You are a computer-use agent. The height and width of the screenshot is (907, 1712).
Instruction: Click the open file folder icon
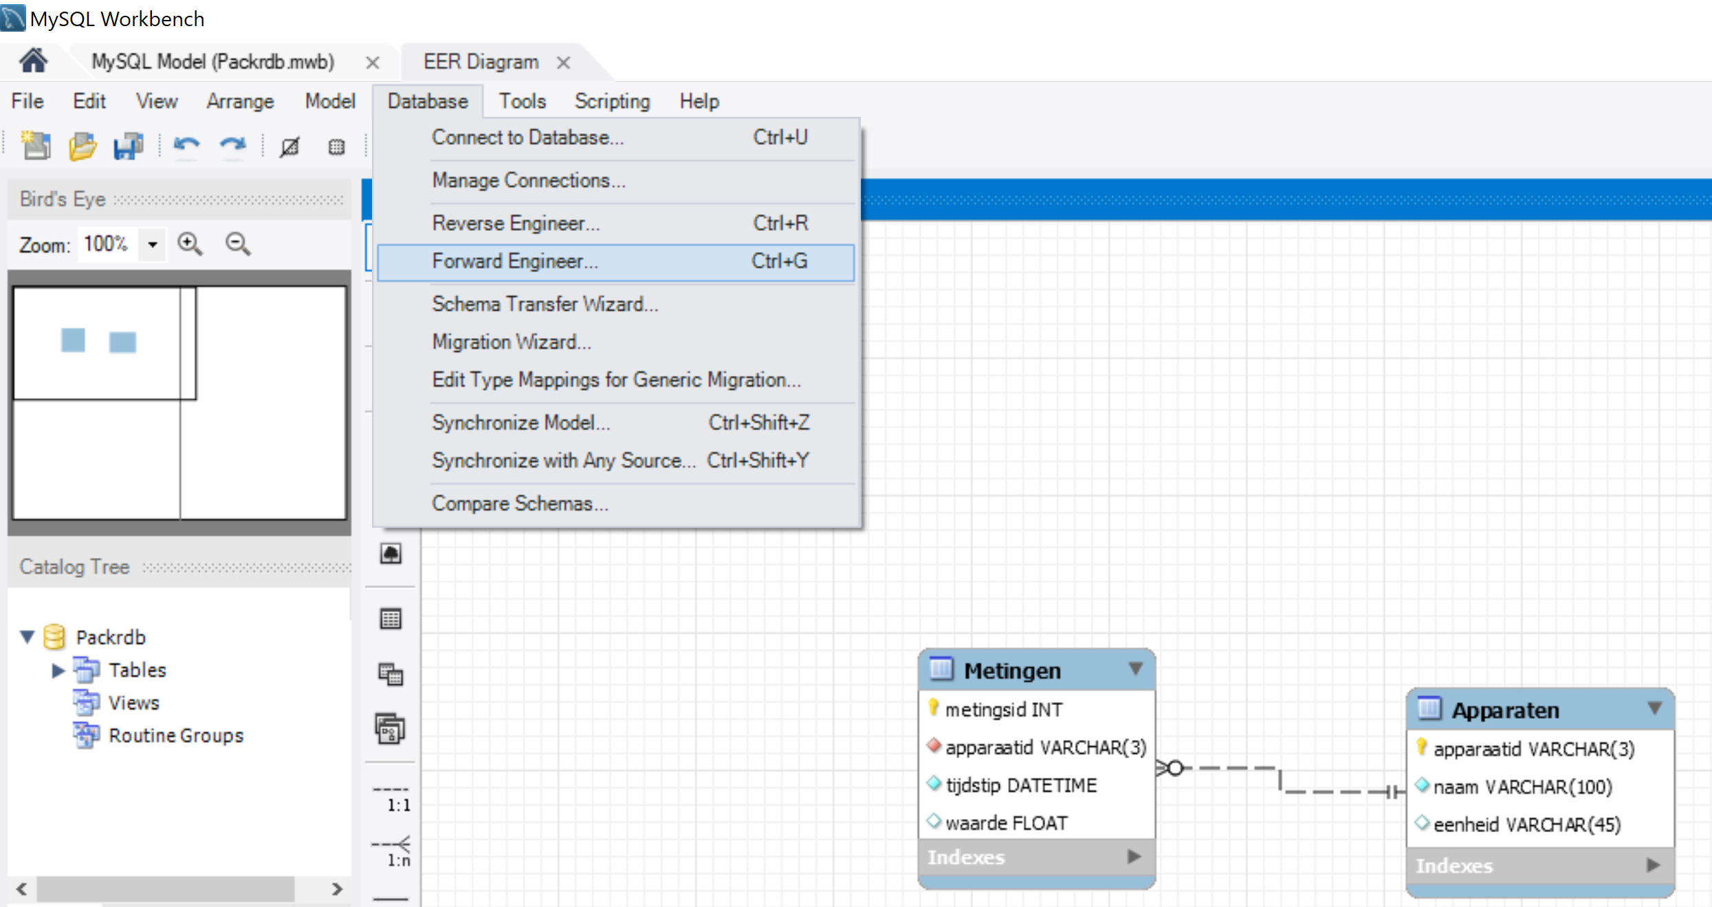tap(83, 146)
